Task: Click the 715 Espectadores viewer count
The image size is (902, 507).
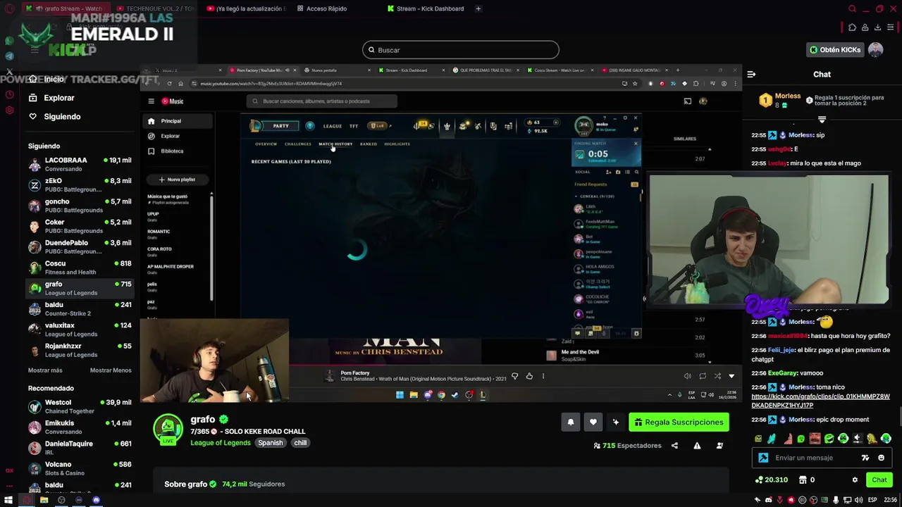Action: tap(627, 446)
